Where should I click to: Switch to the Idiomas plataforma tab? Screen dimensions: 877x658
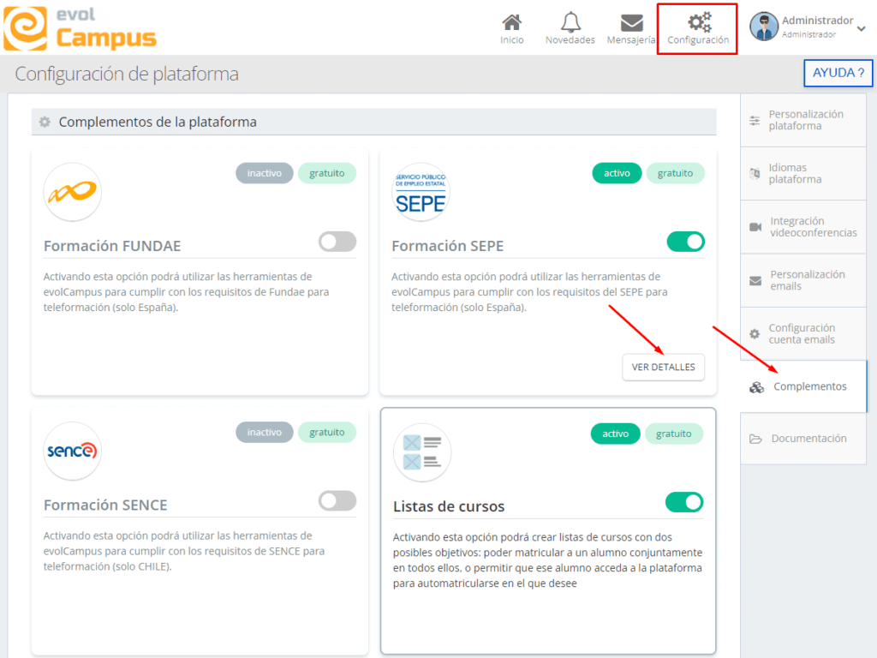(x=803, y=174)
